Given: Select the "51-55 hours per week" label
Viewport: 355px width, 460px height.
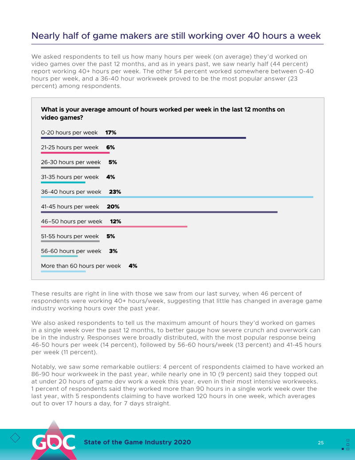Looking at the screenshot, I should click(x=70, y=236).
